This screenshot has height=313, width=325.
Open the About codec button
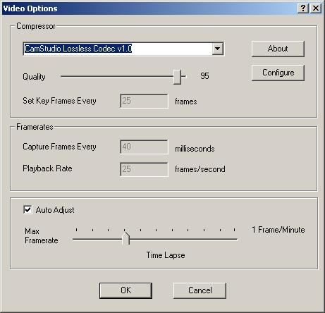pyautogui.click(x=278, y=49)
